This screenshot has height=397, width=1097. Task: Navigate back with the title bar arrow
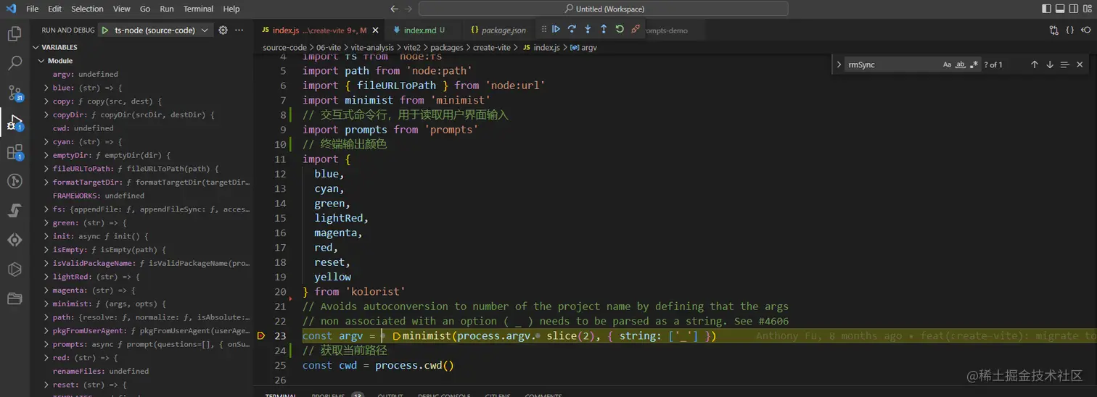[x=394, y=9]
